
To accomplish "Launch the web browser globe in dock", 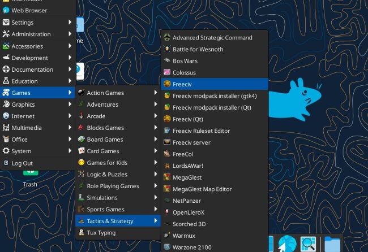I will [x=287, y=244].
